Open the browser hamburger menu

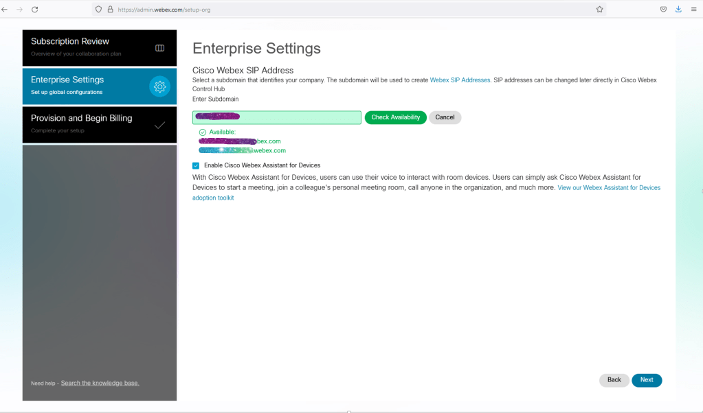(693, 10)
